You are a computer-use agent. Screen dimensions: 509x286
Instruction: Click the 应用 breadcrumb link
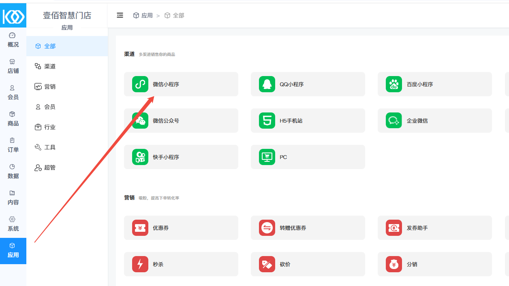pyautogui.click(x=143, y=15)
